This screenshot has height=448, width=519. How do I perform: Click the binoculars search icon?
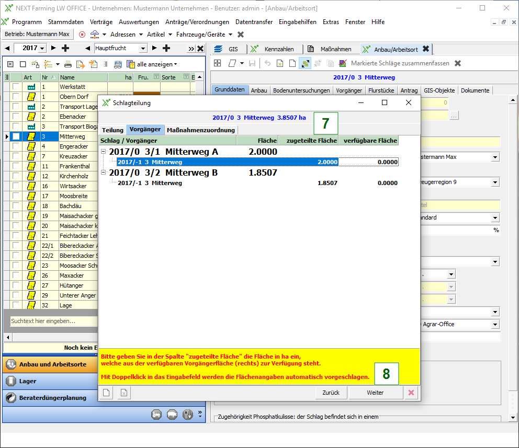coord(118,64)
